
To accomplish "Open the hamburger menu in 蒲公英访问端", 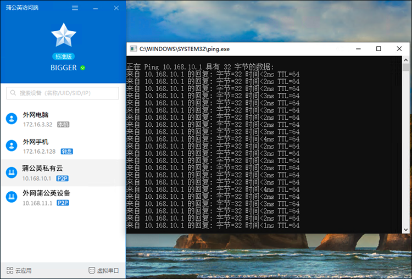I will (x=75, y=8).
